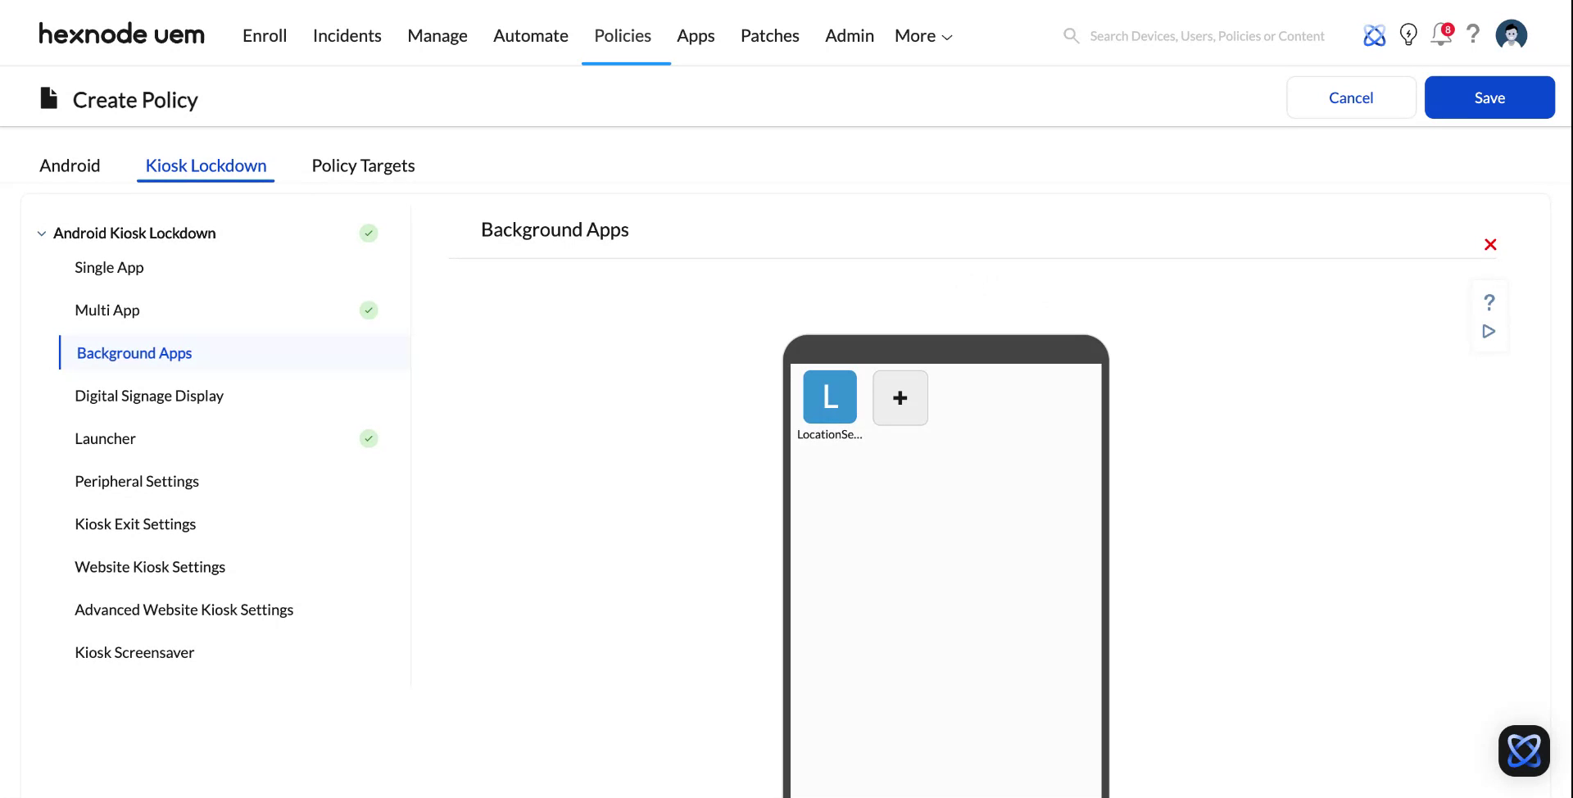Click the green check beside Launcher
Viewport: 1573px width, 798px height.
pos(368,438)
